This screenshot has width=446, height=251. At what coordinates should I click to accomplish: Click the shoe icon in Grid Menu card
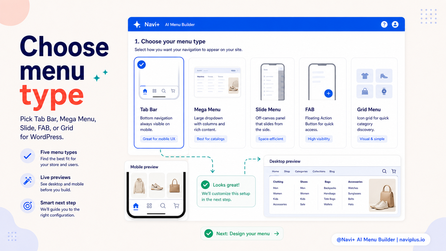[384, 76]
